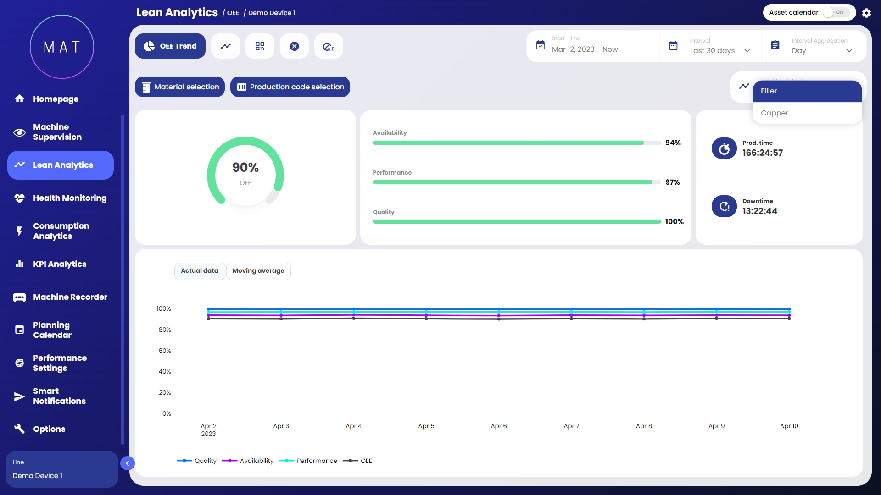Image resolution: width=881 pixels, height=495 pixels.
Task: Toggle the Asset calendar switch
Action: [836, 12]
